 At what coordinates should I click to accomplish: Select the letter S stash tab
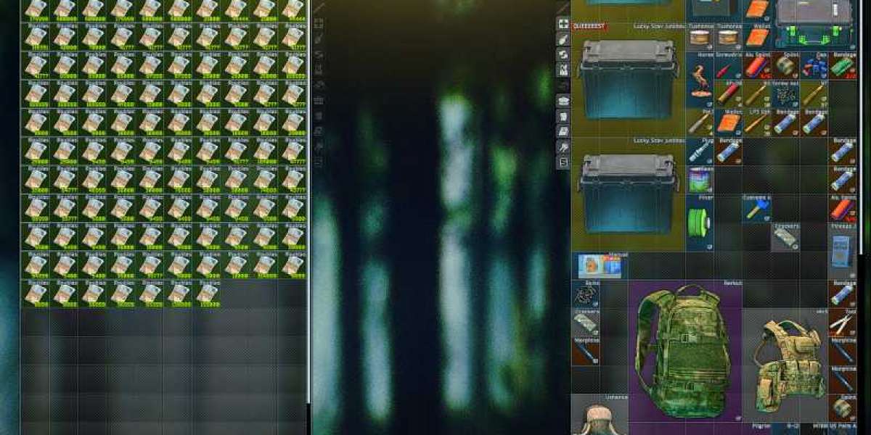(563, 162)
